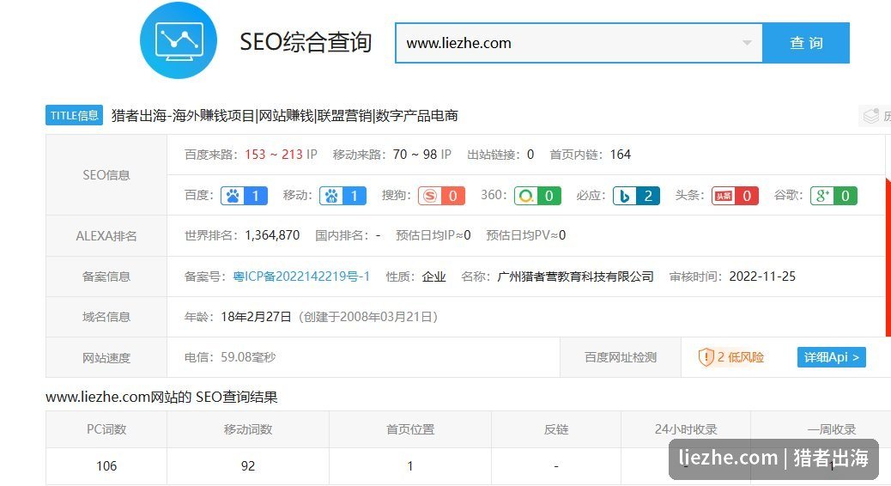The height and width of the screenshot is (486, 891).
Task: Click the 移动 mobile Baidu weight badge
Action: pos(342,196)
